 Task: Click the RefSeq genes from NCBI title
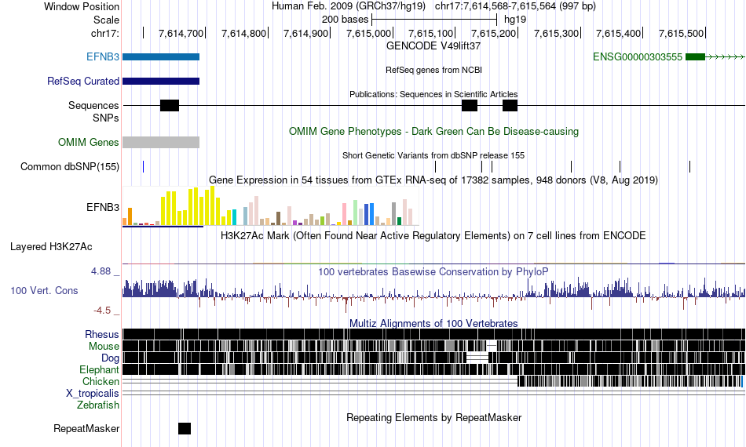click(434, 71)
